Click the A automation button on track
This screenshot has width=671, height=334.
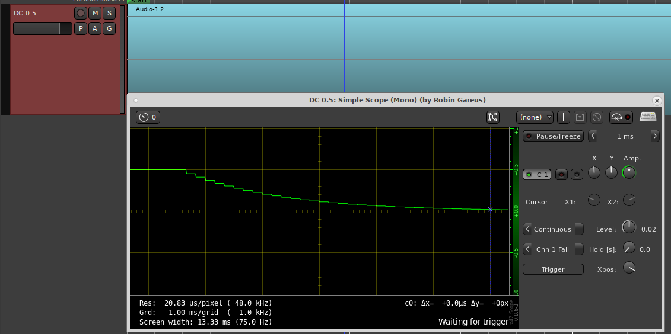95,28
